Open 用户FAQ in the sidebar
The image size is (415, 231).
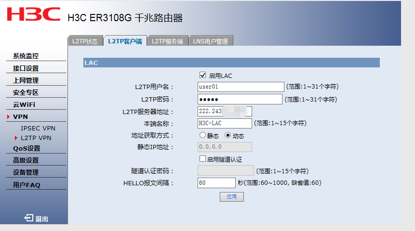click(x=27, y=185)
